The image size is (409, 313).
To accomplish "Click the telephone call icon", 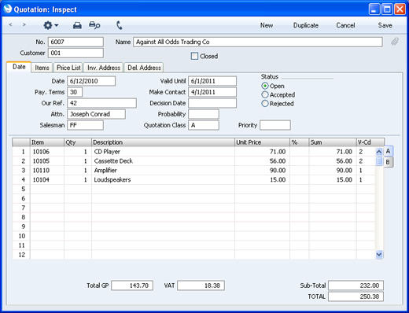I will coord(120,25).
